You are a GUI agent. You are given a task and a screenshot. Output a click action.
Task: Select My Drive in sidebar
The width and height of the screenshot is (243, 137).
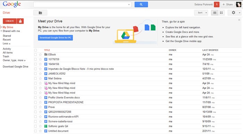[x=8, y=27]
